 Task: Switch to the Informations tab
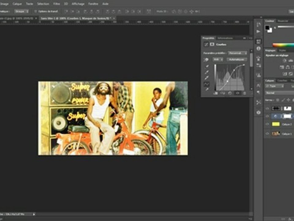225,38
